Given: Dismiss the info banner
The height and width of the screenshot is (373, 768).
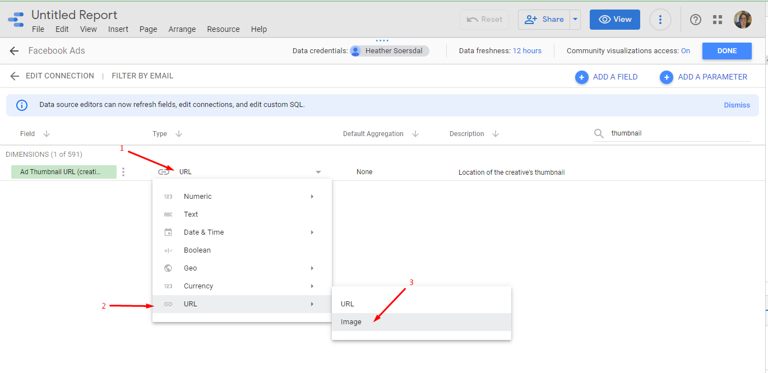Looking at the screenshot, I should [737, 105].
